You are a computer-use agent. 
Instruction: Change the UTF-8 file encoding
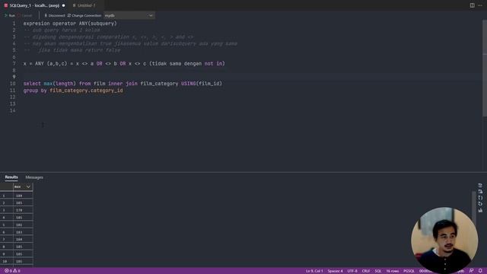(352, 271)
